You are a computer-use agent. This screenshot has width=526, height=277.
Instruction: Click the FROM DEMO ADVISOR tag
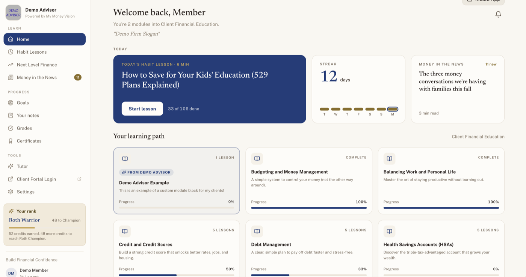coord(146,172)
